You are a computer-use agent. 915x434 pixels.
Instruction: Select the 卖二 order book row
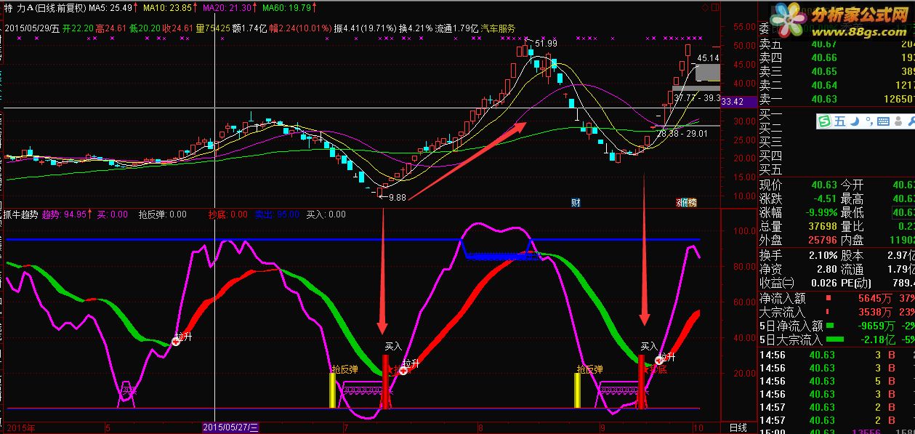pos(837,85)
